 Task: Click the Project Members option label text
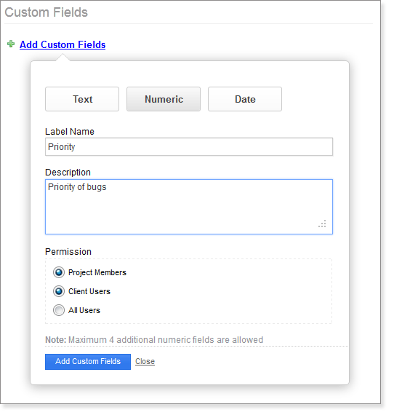click(97, 272)
